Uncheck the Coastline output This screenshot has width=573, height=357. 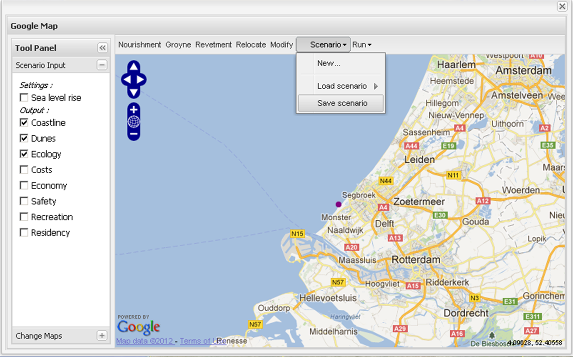[x=24, y=123]
